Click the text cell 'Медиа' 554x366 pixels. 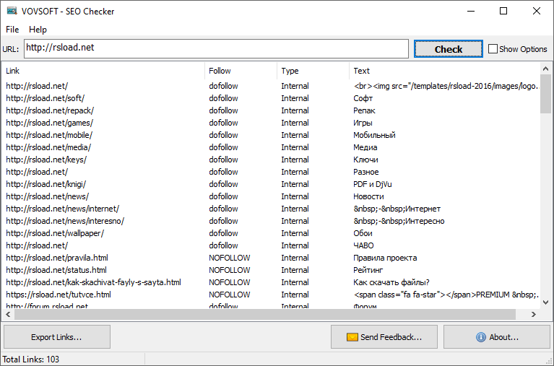coord(365,147)
